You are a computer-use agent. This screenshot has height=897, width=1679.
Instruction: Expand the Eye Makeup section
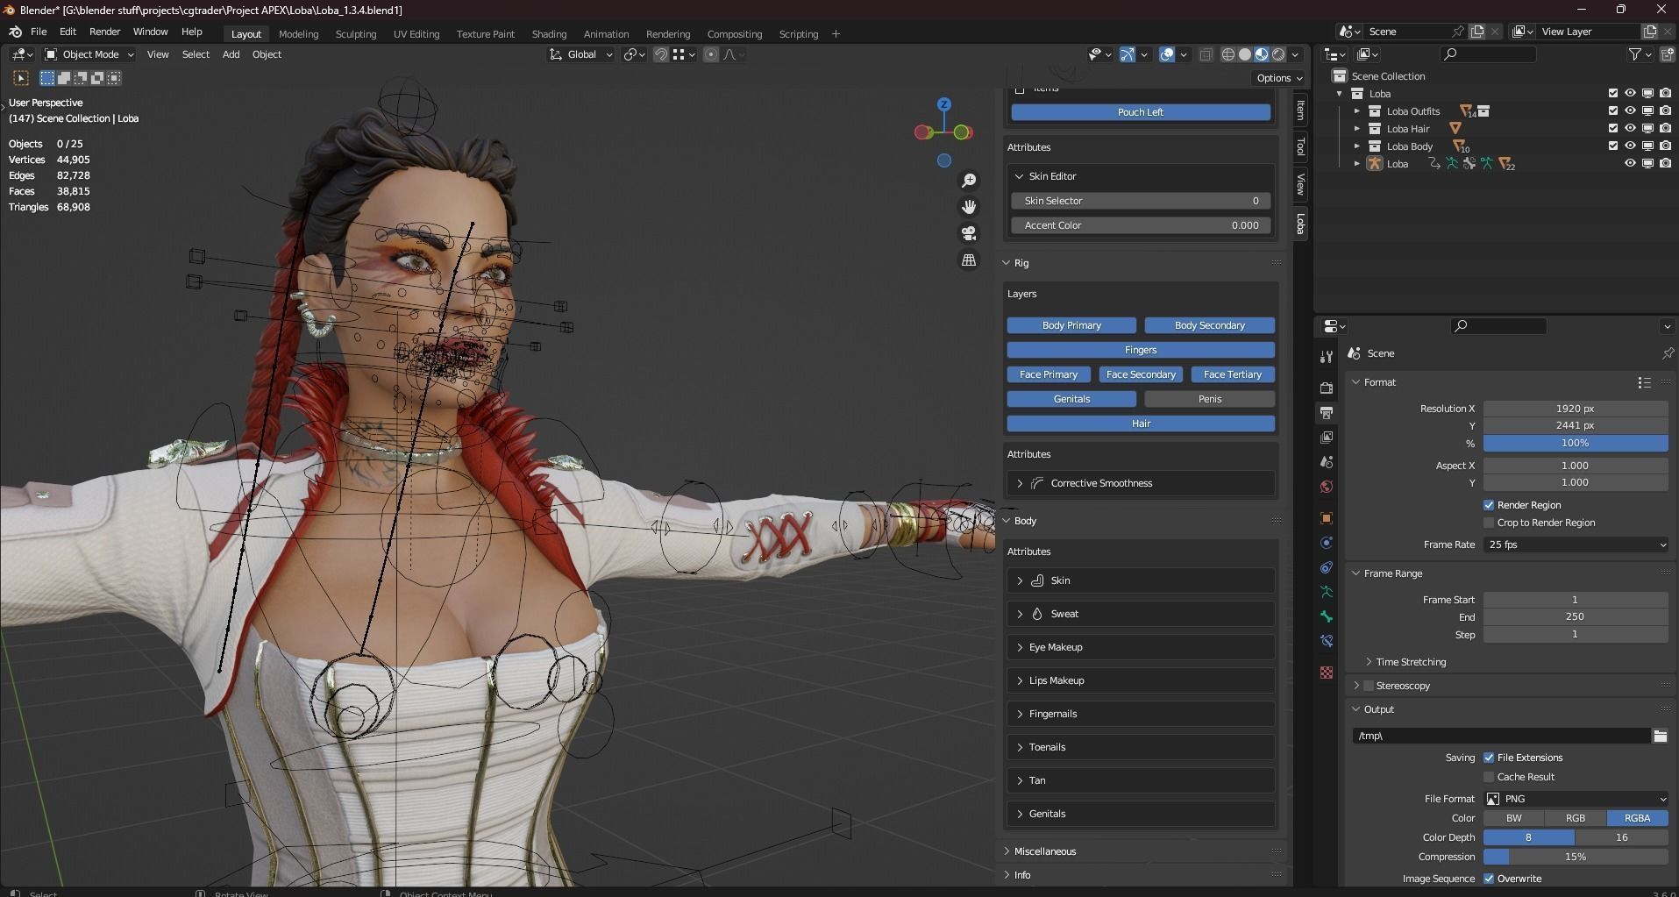1020,647
